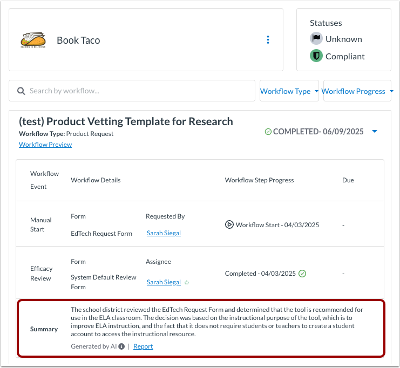Click the green check next to COMPLETED

268,132
